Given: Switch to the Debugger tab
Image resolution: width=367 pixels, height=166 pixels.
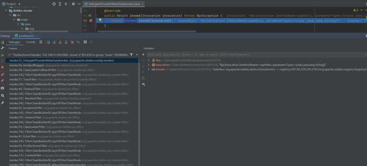Looking at the screenshot, I should [14, 42].
